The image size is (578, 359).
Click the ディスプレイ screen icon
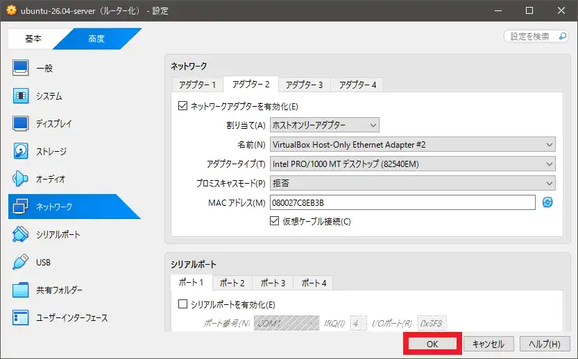pyautogui.click(x=20, y=124)
